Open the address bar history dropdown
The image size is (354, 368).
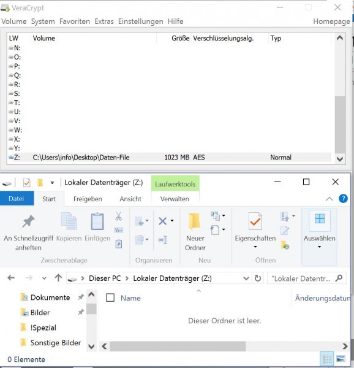[246, 278]
